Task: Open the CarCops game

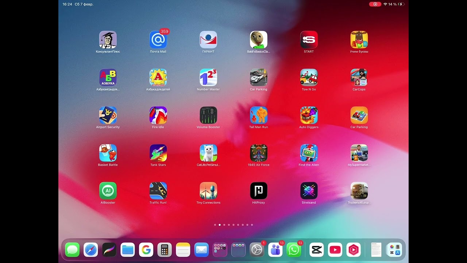Action: pos(359,77)
